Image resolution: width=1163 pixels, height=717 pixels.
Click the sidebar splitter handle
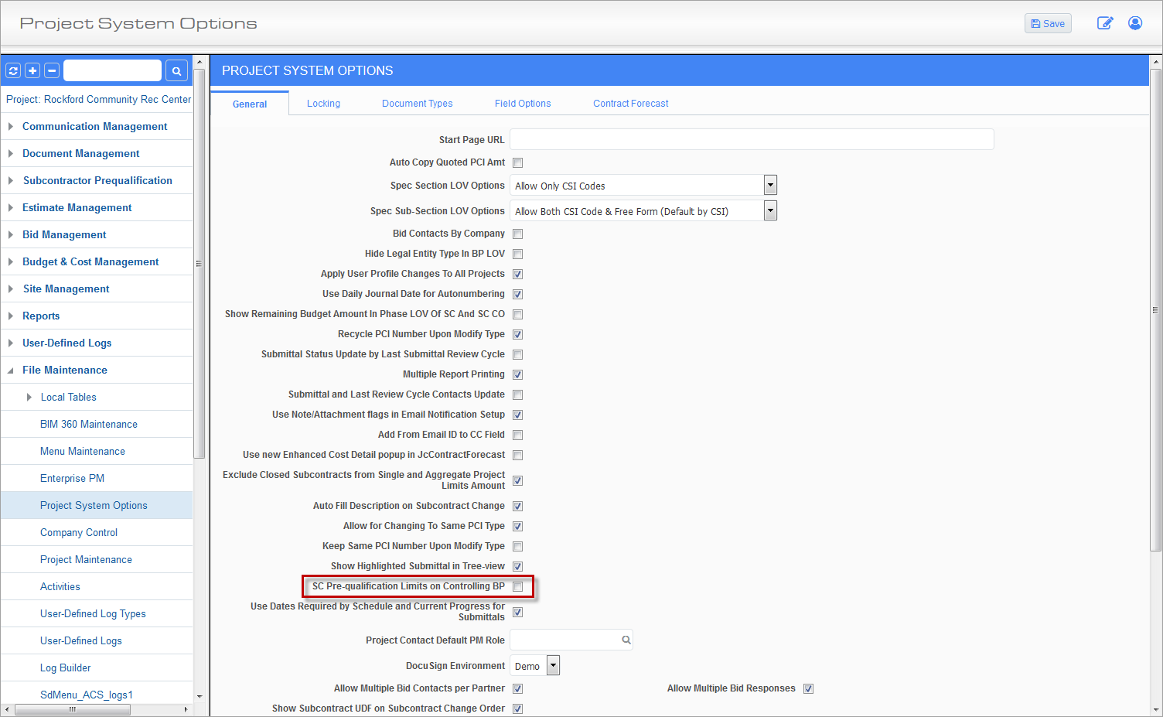(199, 264)
